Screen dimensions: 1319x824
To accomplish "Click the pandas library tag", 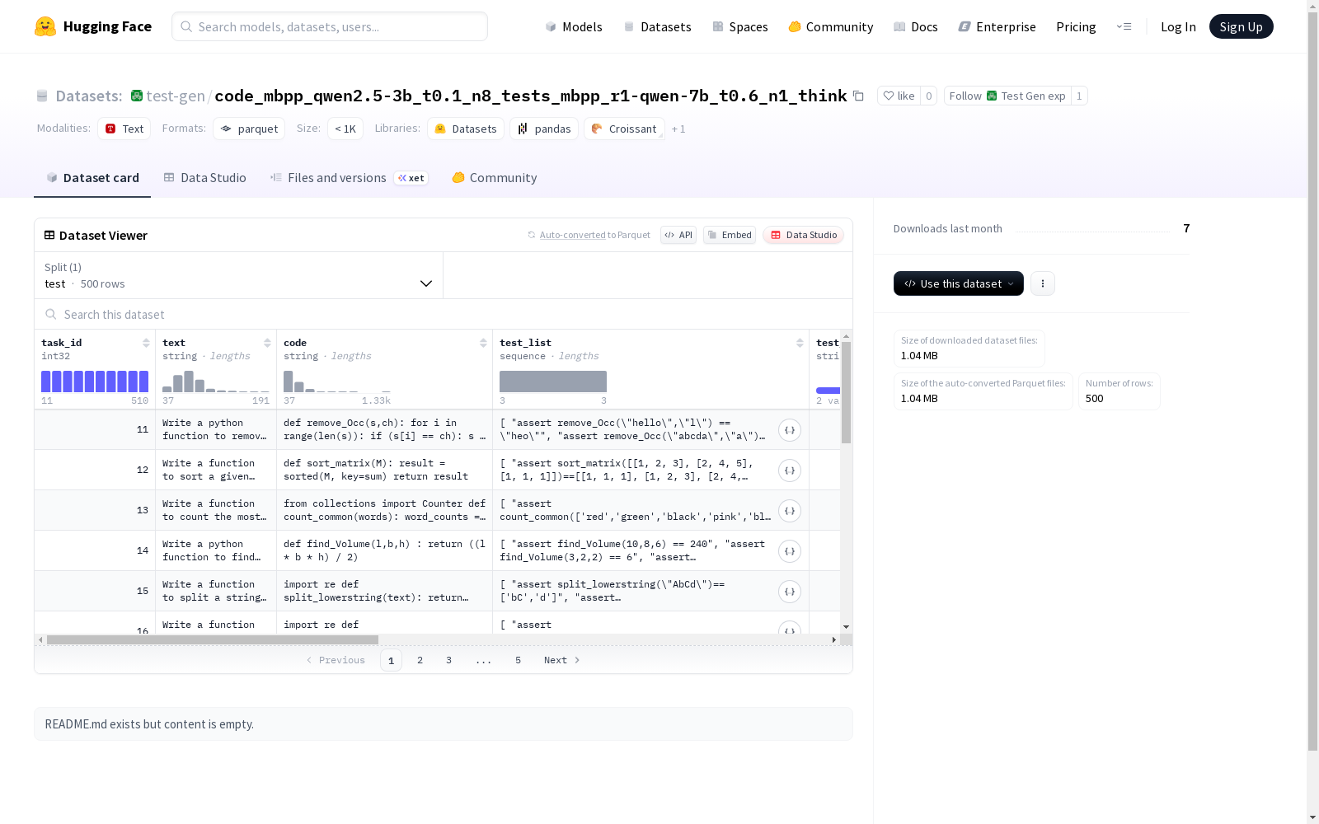I will pos(544,129).
